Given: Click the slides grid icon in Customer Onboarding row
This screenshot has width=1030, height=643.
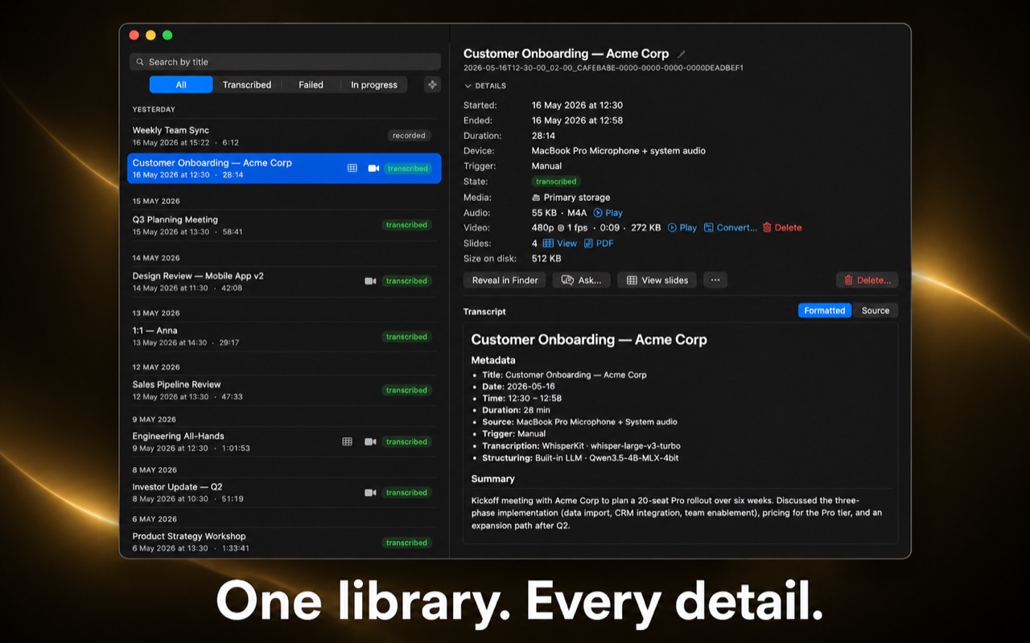Looking at the screenshot, I should pyautogui.click(x=352, y=168).
